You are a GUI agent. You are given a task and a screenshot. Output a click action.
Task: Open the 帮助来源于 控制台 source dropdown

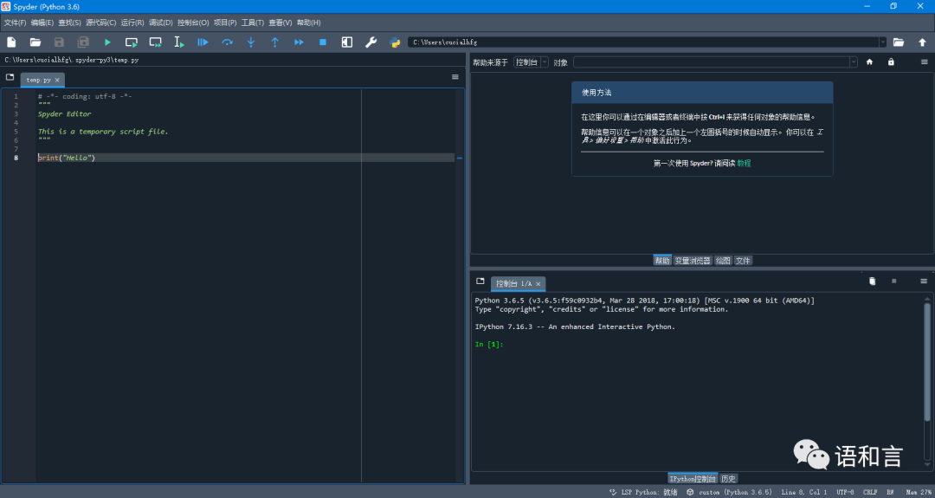530,62
